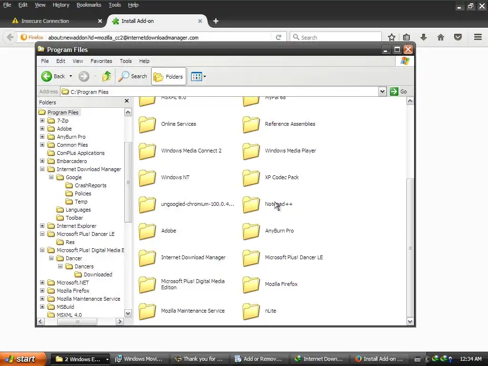Open Add or Remove Programs taskbar button

tap(259, 359)
